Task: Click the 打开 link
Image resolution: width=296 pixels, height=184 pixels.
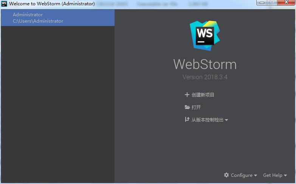Action: coord(196,107)
